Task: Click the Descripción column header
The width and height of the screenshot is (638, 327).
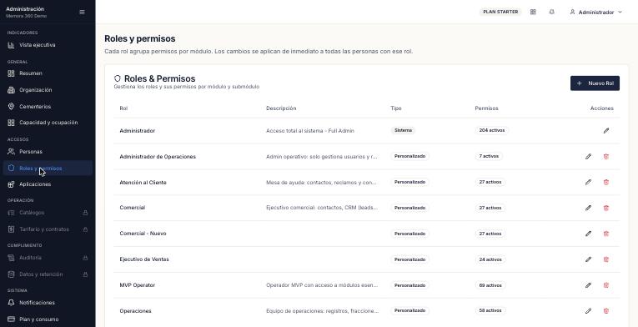Action: [x=281, y=108]
